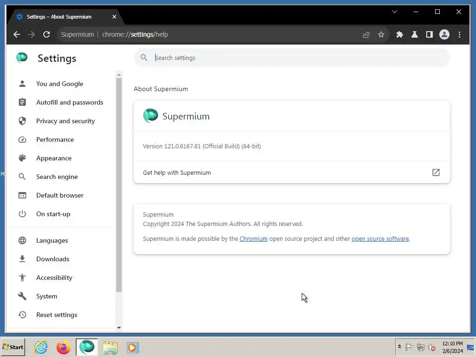This screenshot has height=357, width=476.
Task: Go to Privacy and security
Action: coord(65,121)
